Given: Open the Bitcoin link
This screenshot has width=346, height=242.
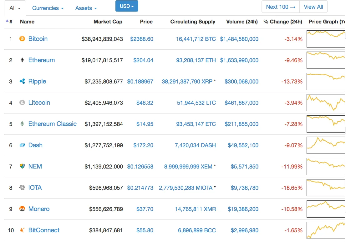Looking at the screenshot, I should click(x=38, y=39).
